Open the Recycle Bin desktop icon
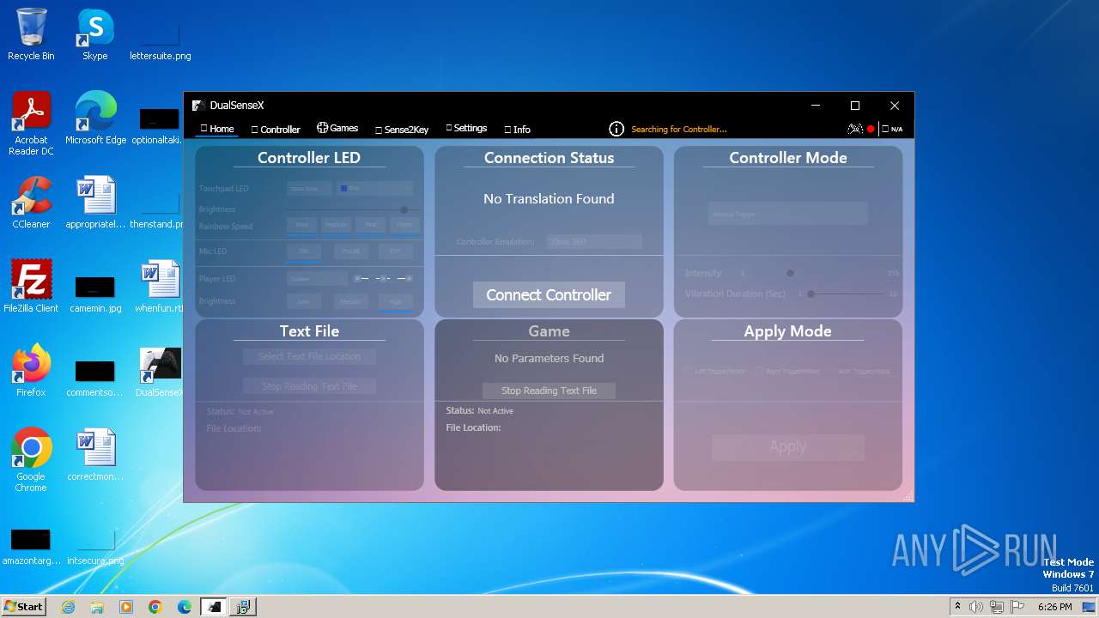Image resolution: width=1099 pixels, height=618 pixels. 31,35
